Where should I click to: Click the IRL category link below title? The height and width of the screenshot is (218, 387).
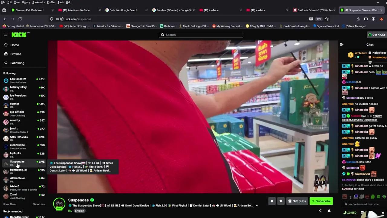click(x=70, y=211)
